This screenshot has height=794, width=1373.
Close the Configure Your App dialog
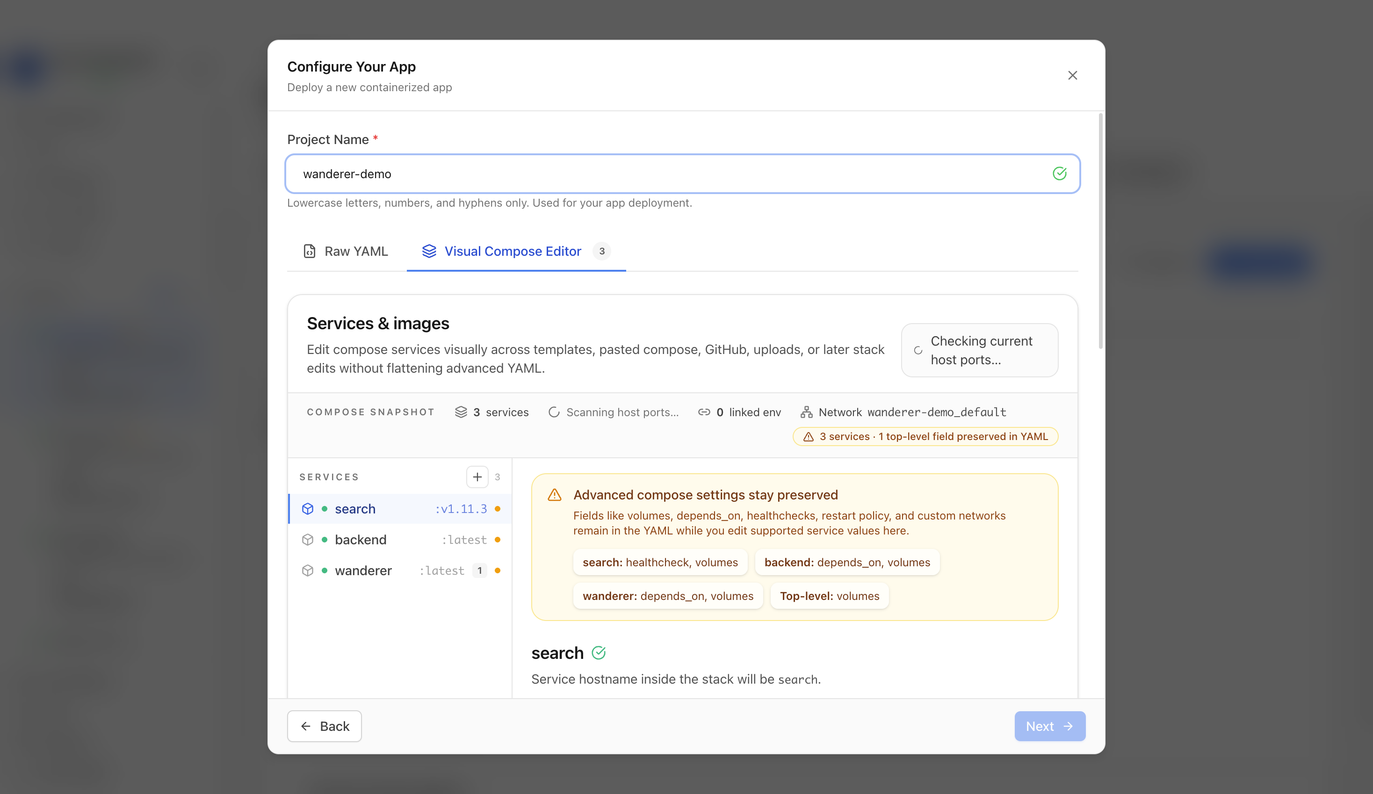1072,75
